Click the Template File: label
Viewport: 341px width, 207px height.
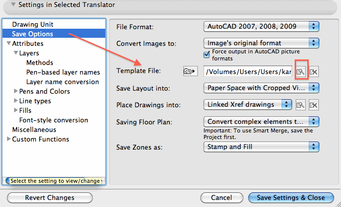pyautogui.click(x=139, y=71)
